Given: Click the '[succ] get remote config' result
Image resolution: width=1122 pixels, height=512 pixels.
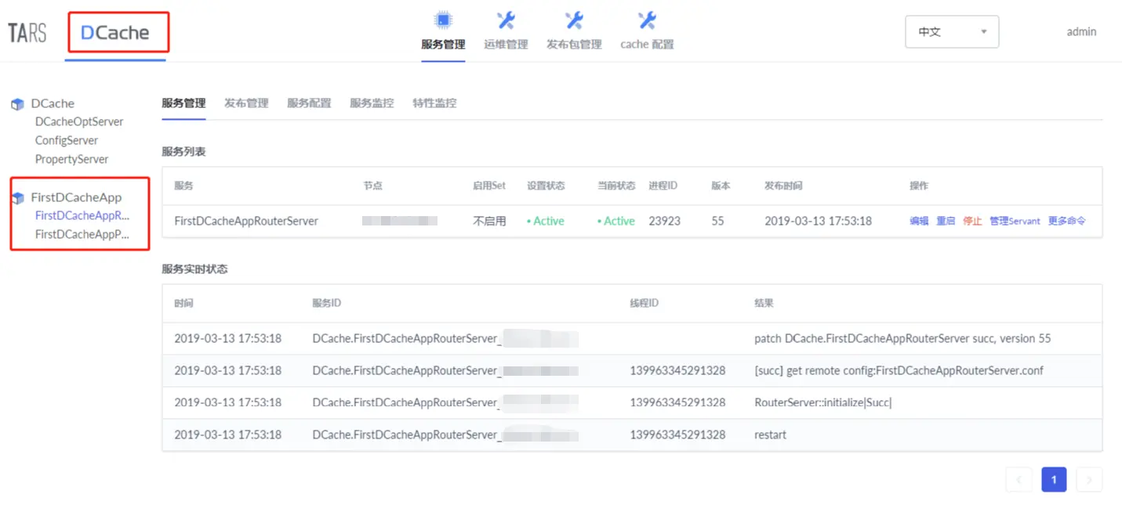Looking at the screenshot, I should tap(899, 370).
